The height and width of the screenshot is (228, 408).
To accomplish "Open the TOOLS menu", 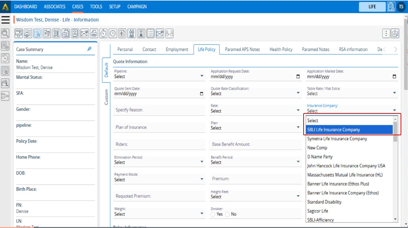I will click(x=96, y=7).
